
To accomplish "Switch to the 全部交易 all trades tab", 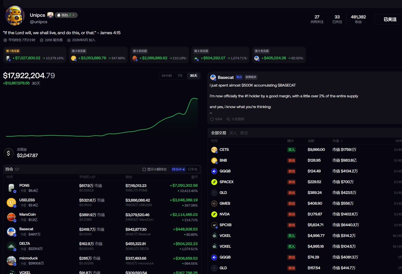I will tap(219, 133).
